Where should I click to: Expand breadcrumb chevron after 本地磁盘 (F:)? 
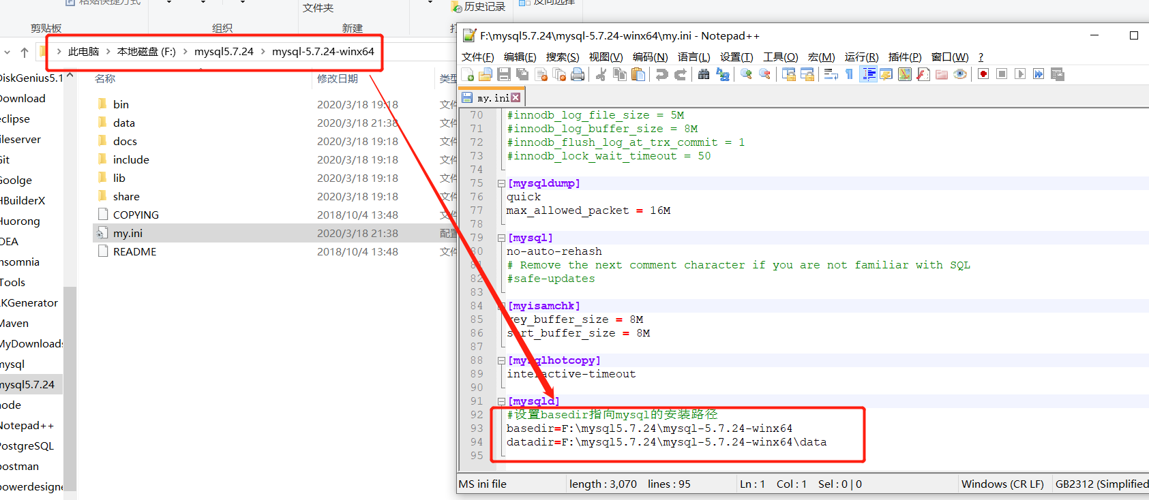point(185,52)
